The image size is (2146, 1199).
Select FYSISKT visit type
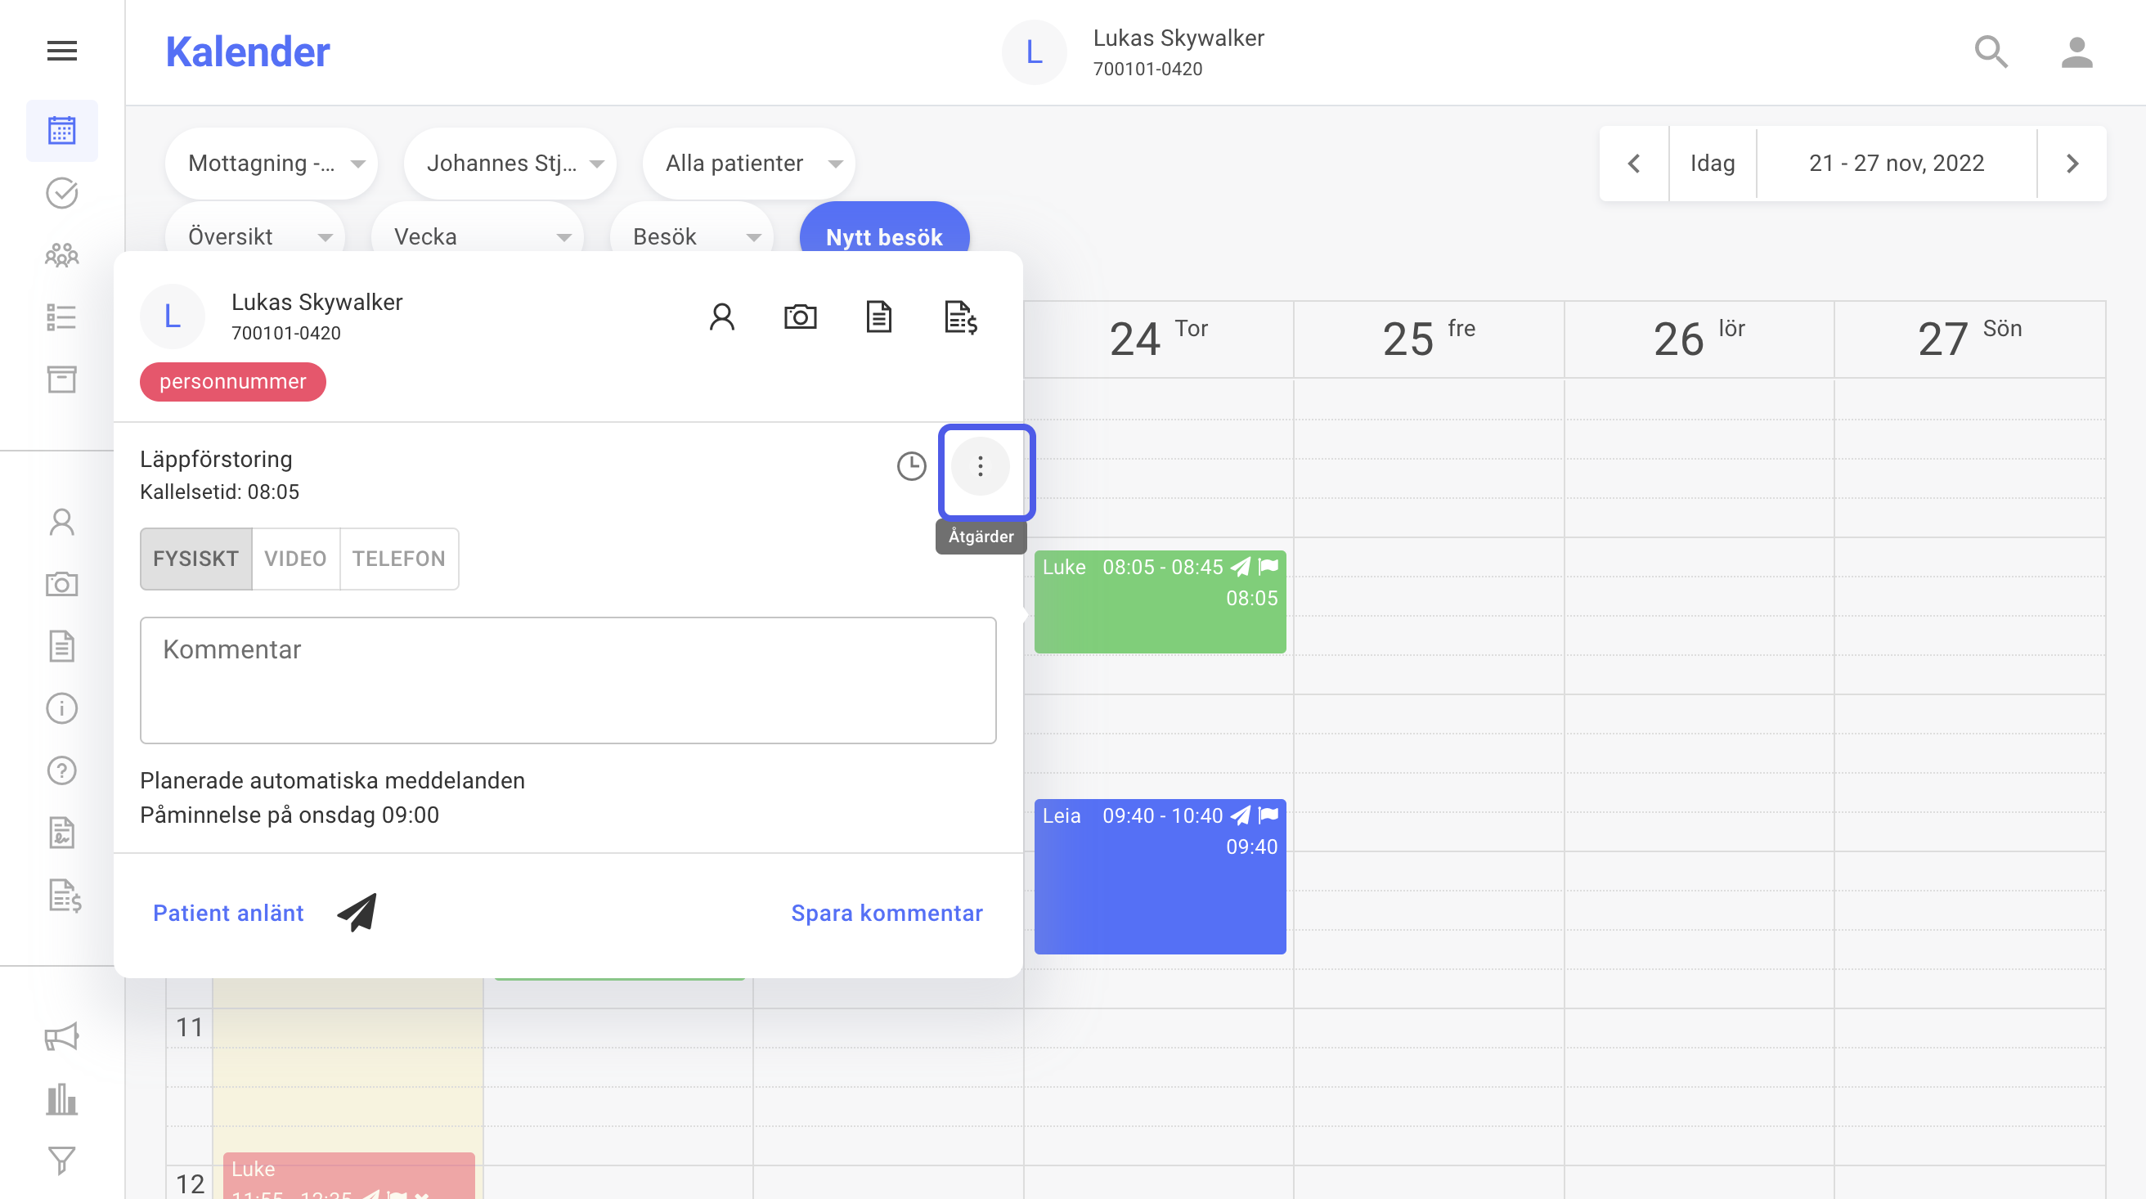click(195, 559)
